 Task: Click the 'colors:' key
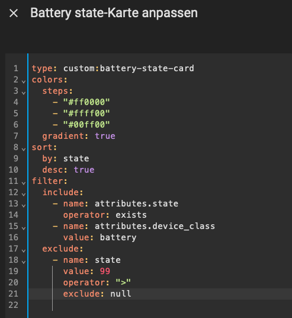pos(49,79)
